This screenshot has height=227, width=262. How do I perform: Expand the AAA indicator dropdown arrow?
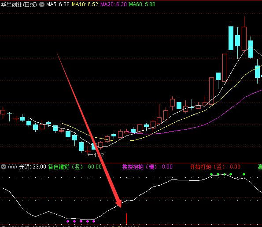click(x=4, y=167)
